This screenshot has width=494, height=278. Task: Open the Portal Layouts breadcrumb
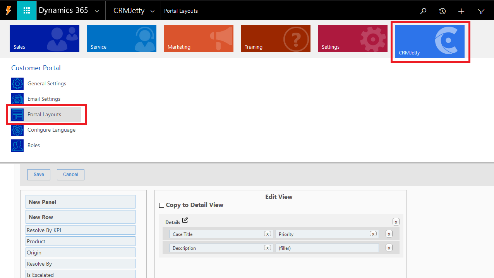(x=181, y=11)
